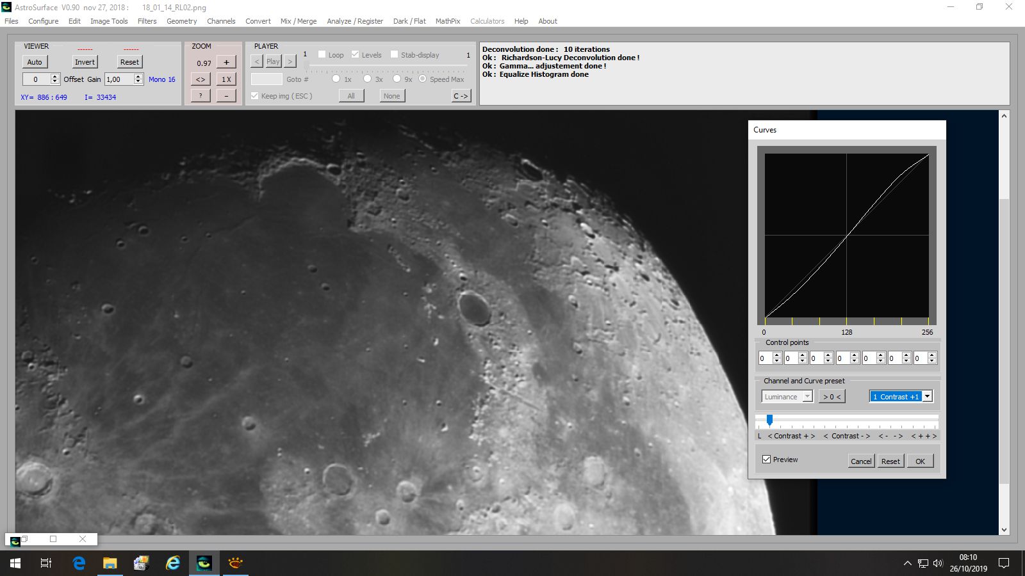Open File Explorer from the taskbar
Screen dimensions: 1025x576
click(x=110, y=563)
